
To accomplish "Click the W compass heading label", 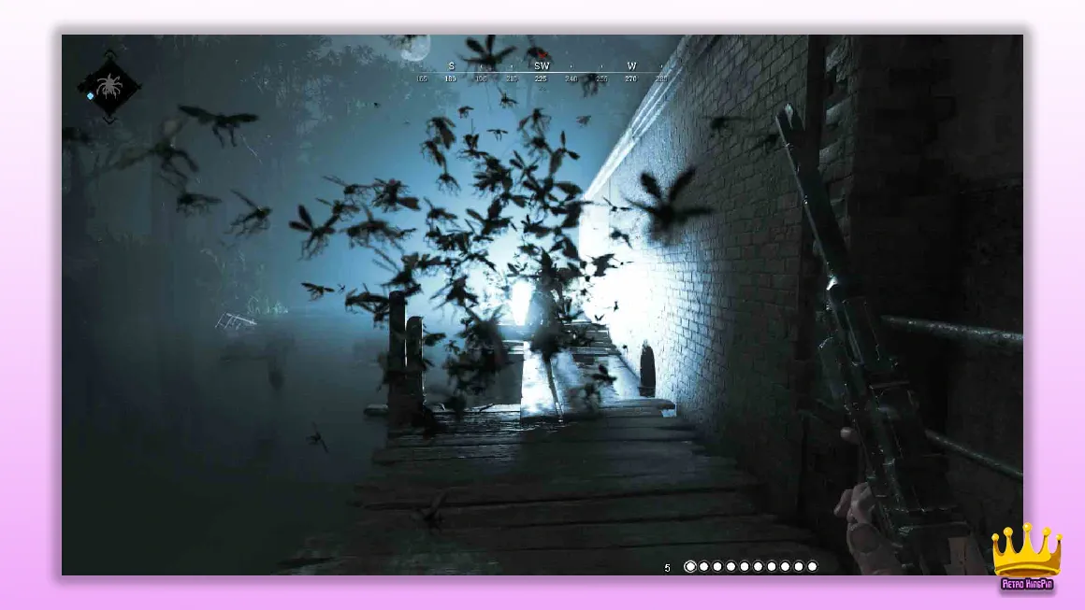I will [x=631, y=66].
